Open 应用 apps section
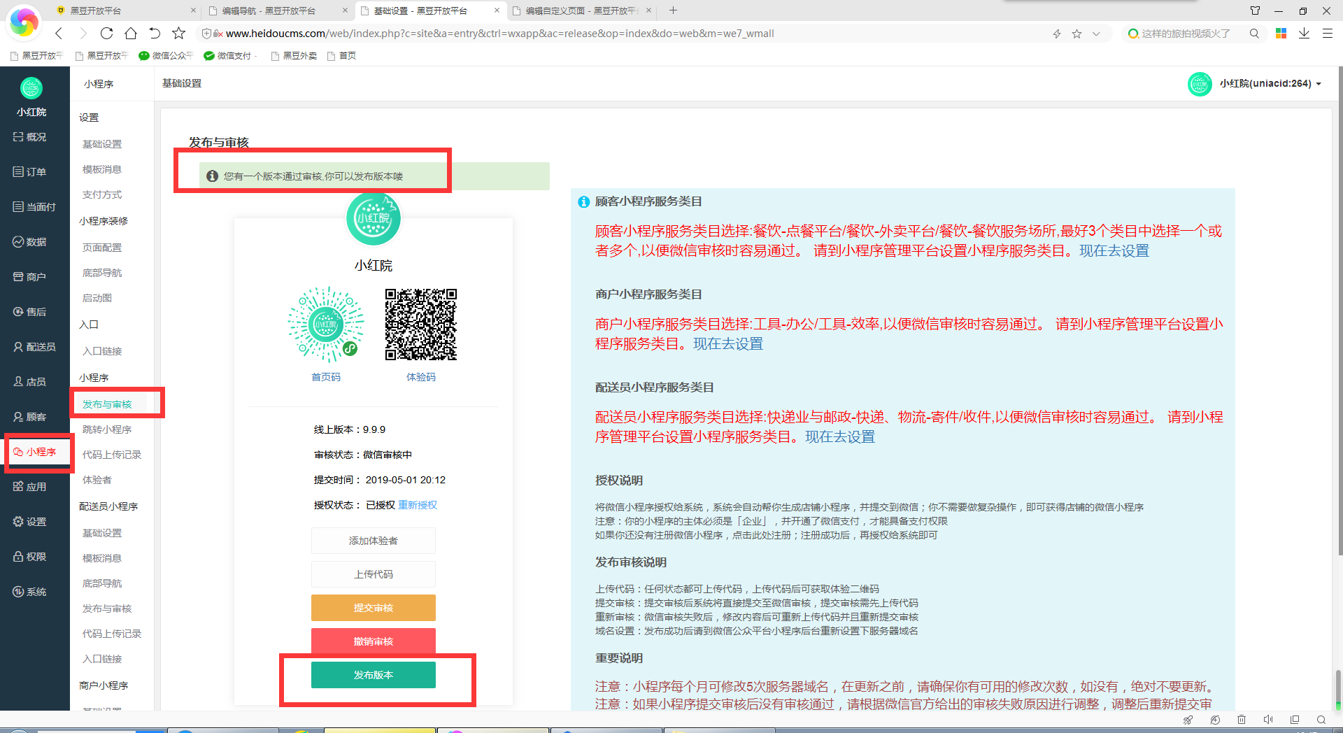 (x=30, y=487)
